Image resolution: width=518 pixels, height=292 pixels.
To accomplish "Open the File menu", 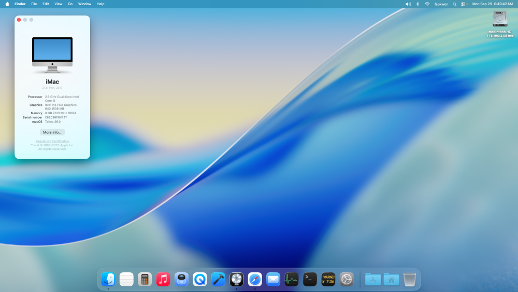I will click(34, 4).
